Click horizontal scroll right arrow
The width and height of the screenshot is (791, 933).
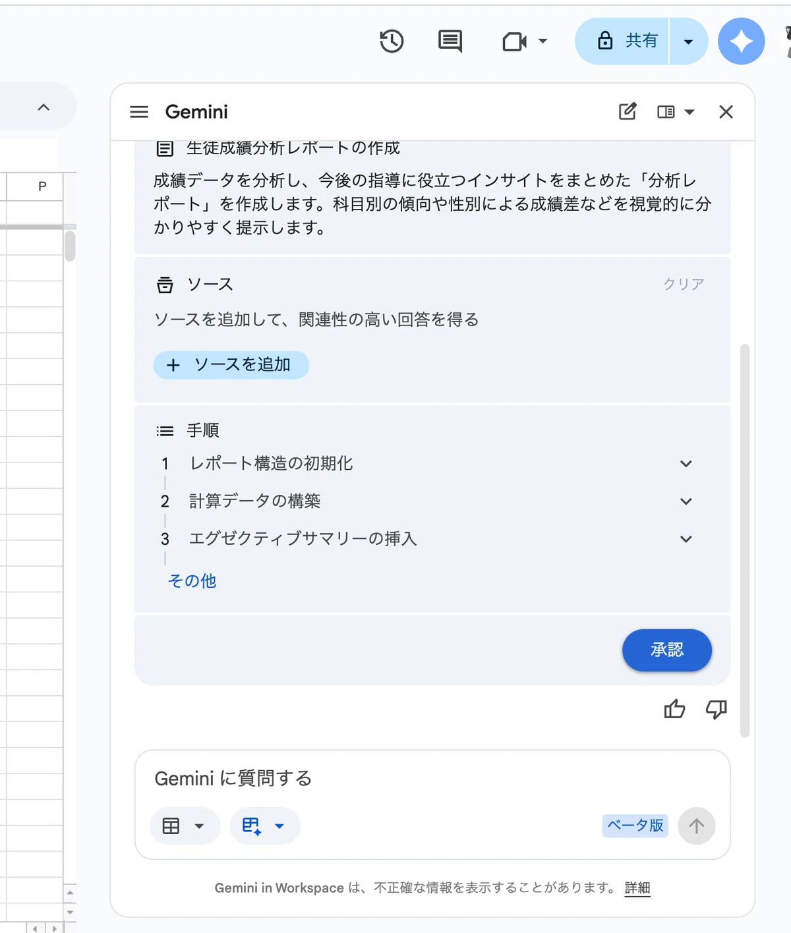pyautogui.click(x=55, y=928)
